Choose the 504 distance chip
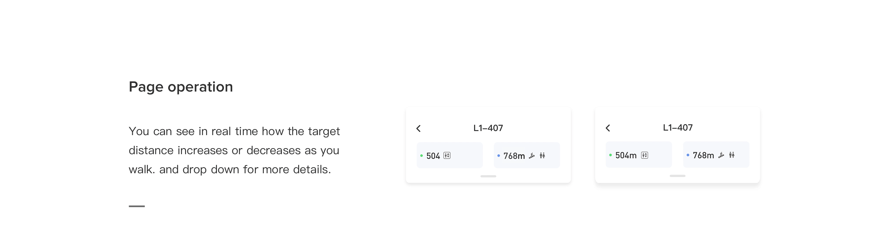 click(x=450, y=155)
